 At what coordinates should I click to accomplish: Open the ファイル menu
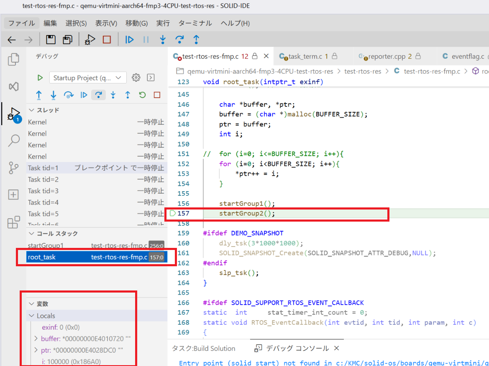click(22, 23)
